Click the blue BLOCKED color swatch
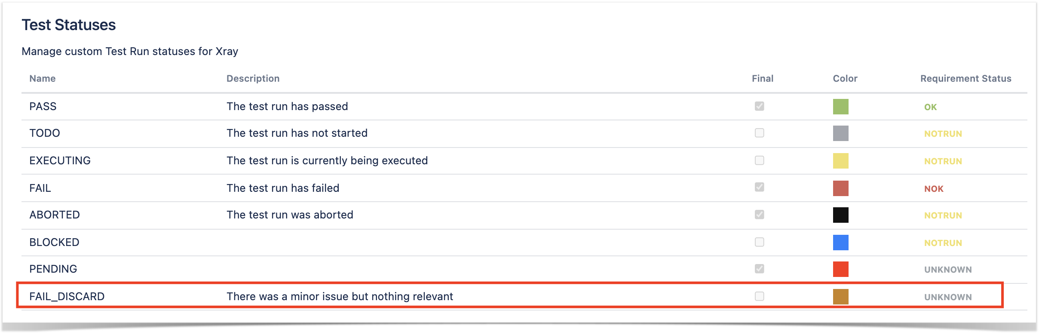This screenshot has height=335, width=1042. 841,243
